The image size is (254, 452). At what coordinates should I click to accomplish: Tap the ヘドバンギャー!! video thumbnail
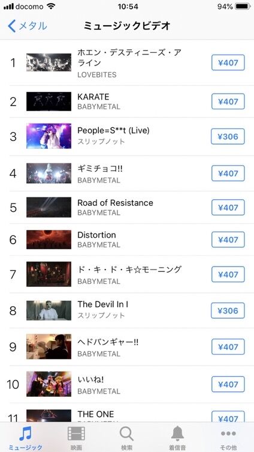49,346
